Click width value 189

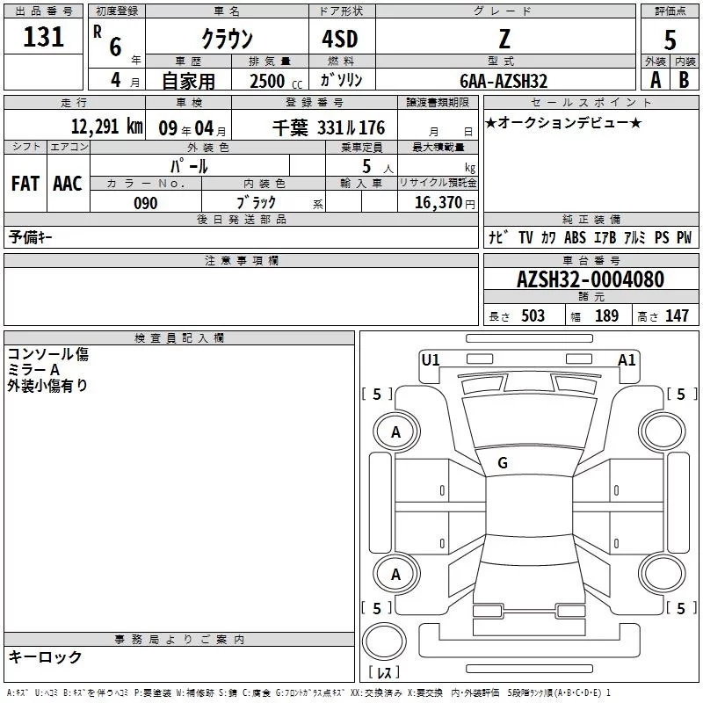[x=606, y=315]
